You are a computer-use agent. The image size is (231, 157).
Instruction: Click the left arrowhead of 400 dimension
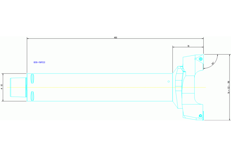coord(28,38)
